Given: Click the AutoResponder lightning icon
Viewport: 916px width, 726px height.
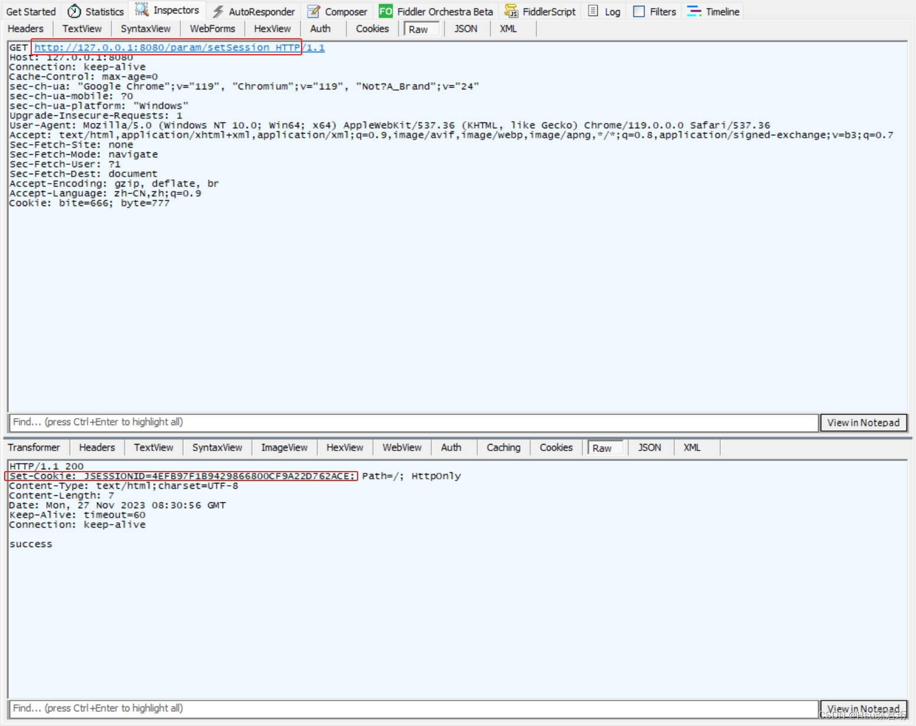Looking at the screenshot, I should tap(218, 11).
